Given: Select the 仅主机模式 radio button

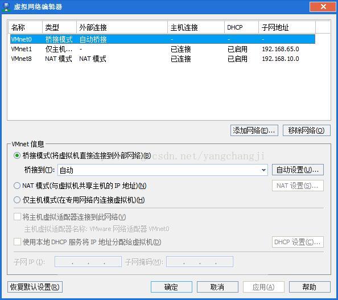Looking at the screenshot, I should point(17,200).
